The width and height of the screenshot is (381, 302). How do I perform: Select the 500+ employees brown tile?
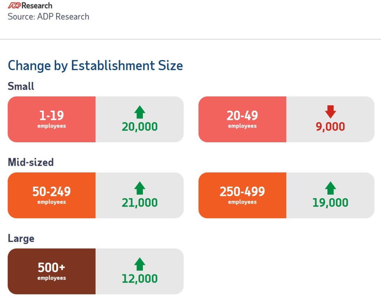point(52,271)
